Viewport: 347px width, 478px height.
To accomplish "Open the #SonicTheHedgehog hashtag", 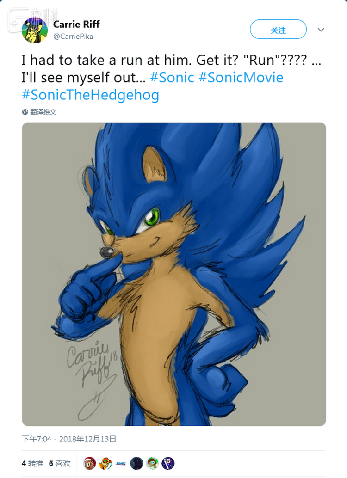I will 91,95.
